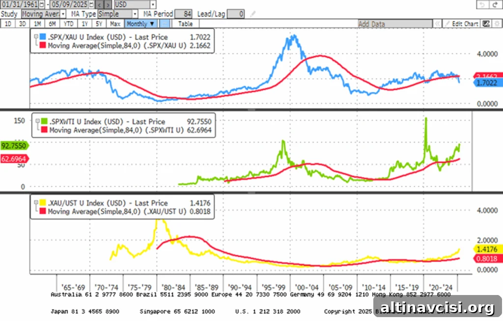Image resolution: width=503 pixels, height=321 pixels.
Task: Select the 6M range
Action: pyautogui.click(x=52, y=24)
